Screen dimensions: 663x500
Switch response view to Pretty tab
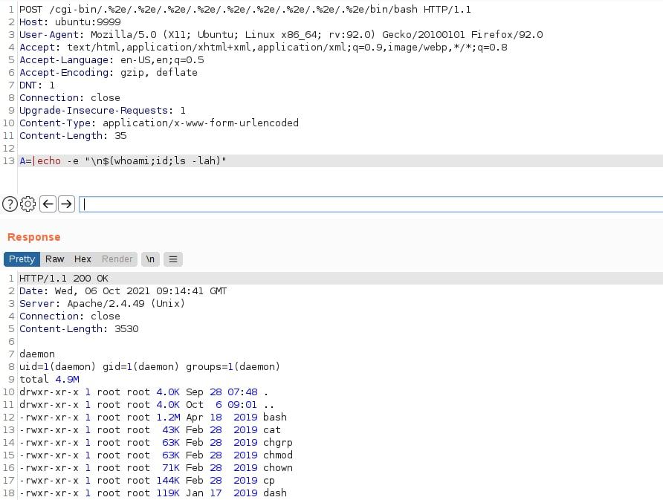tap(22, 259)
